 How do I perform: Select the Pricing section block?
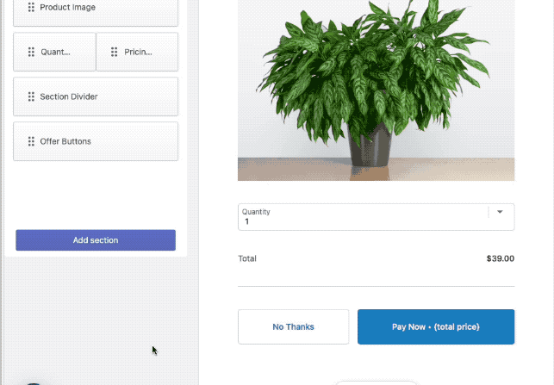point(137,52)
